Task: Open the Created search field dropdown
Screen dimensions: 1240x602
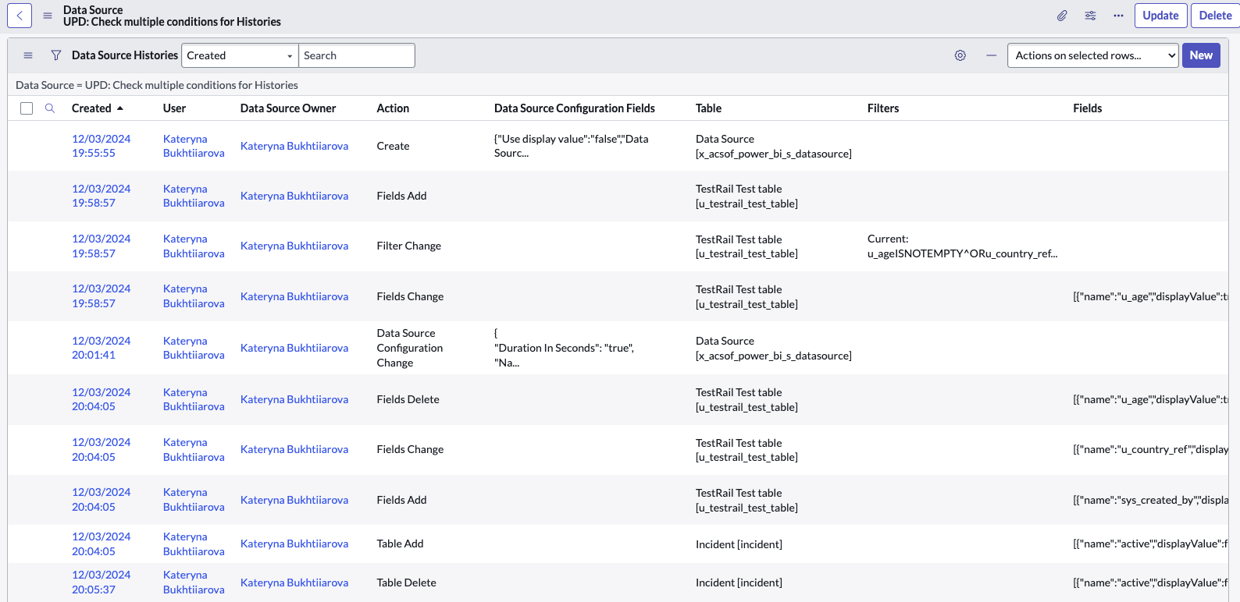Action: tap(240, 55)
